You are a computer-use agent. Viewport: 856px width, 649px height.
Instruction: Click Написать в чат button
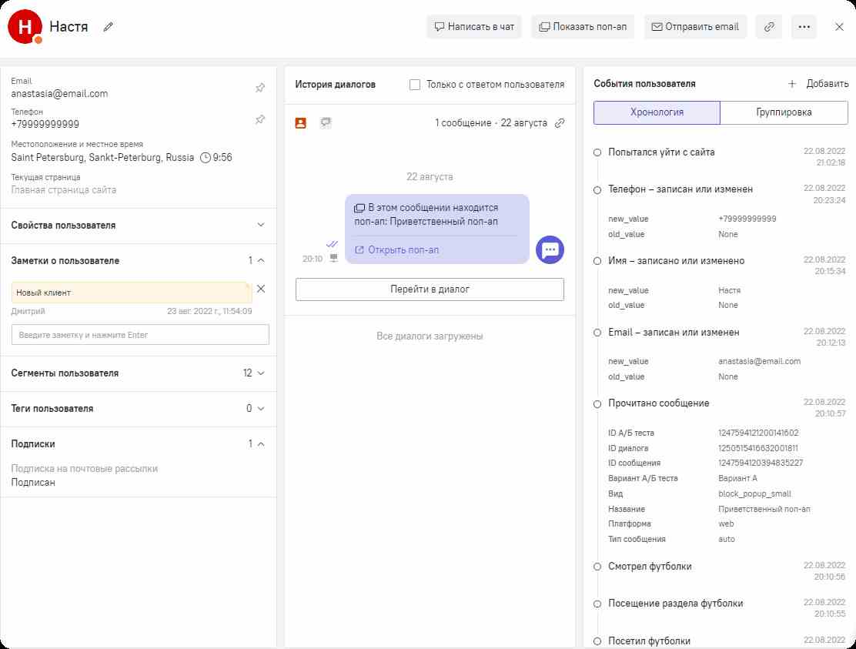point(474,27)
